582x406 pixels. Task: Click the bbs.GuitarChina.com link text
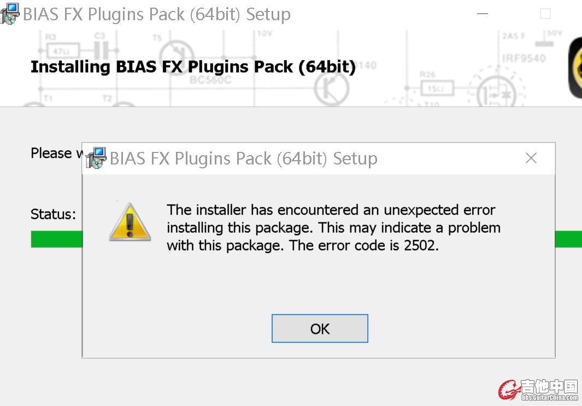pyautogui.click(x=550, y=397)
